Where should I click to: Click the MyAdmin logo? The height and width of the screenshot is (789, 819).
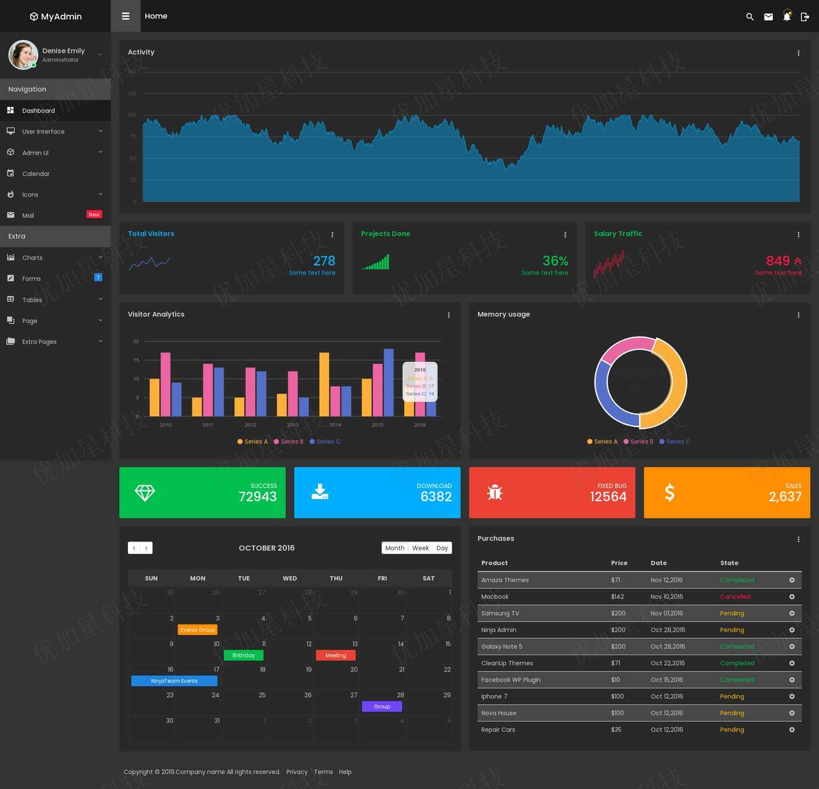[56, 17]
